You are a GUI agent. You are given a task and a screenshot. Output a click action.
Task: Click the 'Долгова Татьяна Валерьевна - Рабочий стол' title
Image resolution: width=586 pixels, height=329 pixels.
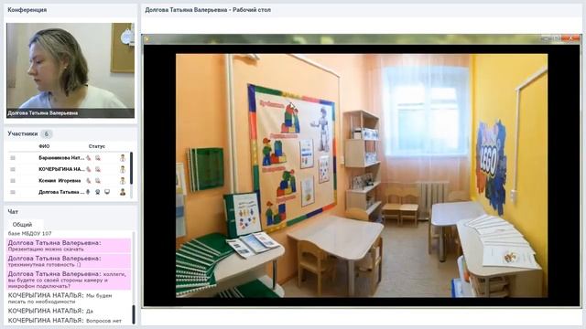coord(208,10)
